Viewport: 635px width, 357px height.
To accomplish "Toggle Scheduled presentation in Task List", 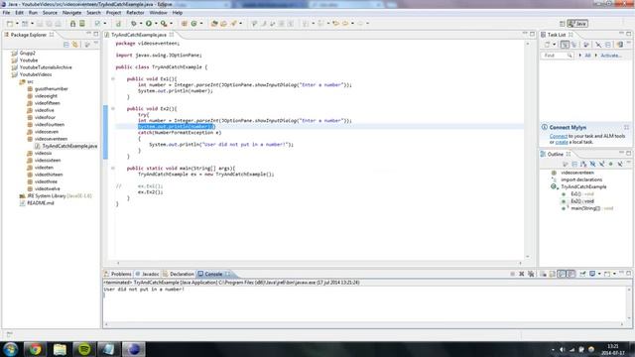I will pos(573,45).
